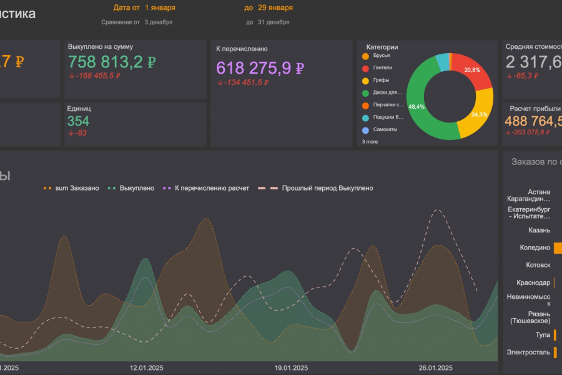
Task: Click the change value -65,3 ₽
Action: [x=522, y=76]
